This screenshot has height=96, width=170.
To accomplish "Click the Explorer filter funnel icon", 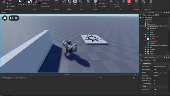I will pos(141,15).
